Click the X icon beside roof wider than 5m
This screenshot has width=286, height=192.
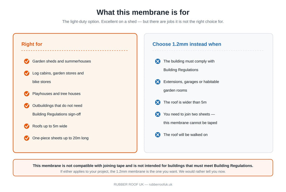[x=158, y=102]
